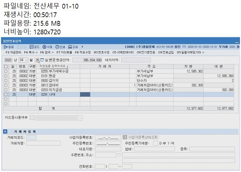Image resolution: width=241 pixels, height=172 pixels.
Task: Click the 사업자등록번호 input field
Action: pyautogui.click(x=108, y=137)
